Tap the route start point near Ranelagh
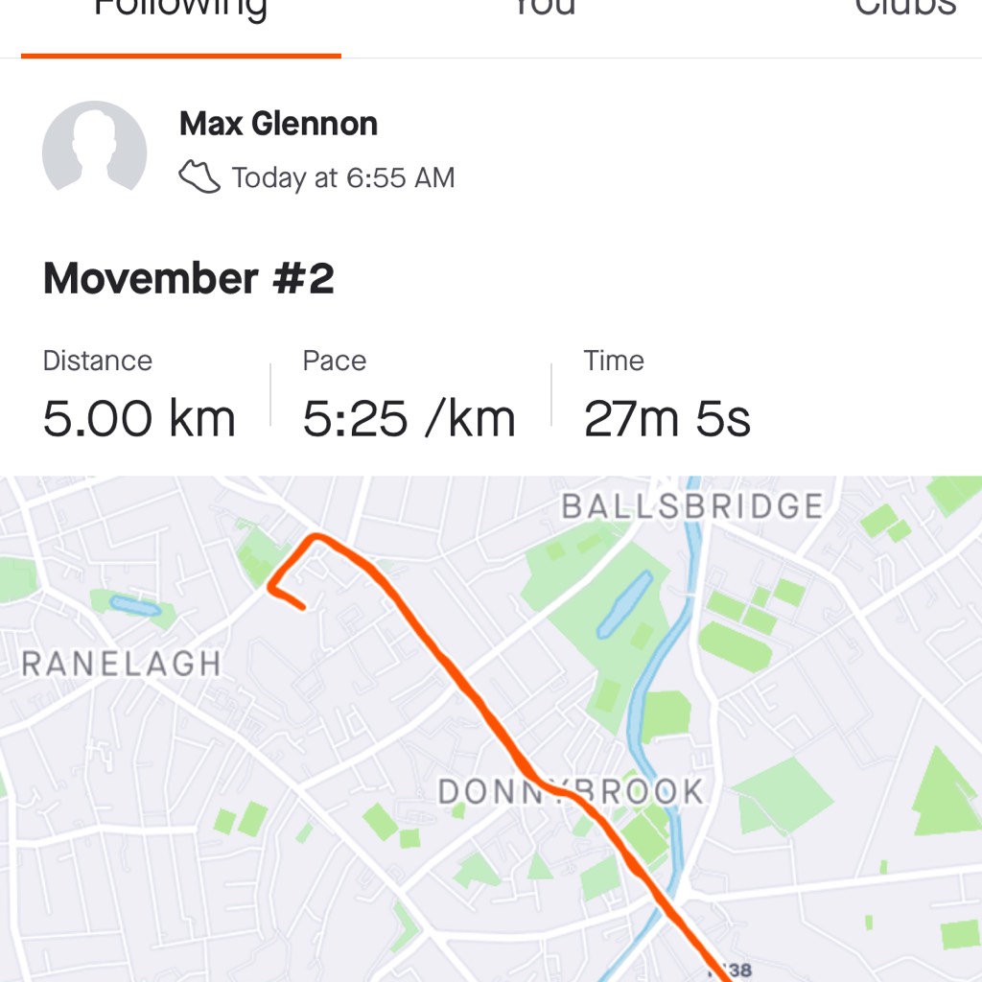Screen dimensions: 982x982 pyautogui.click(x=302, y=606)
